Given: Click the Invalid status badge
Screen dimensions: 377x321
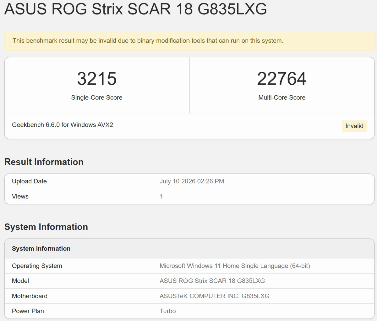Looking at the screenshot, I should [x=354, y=126].
